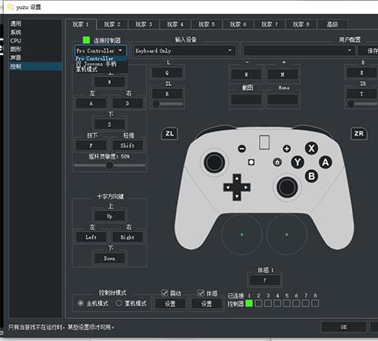Click the capture button on the controller image
378x341 pixels.
251,162
